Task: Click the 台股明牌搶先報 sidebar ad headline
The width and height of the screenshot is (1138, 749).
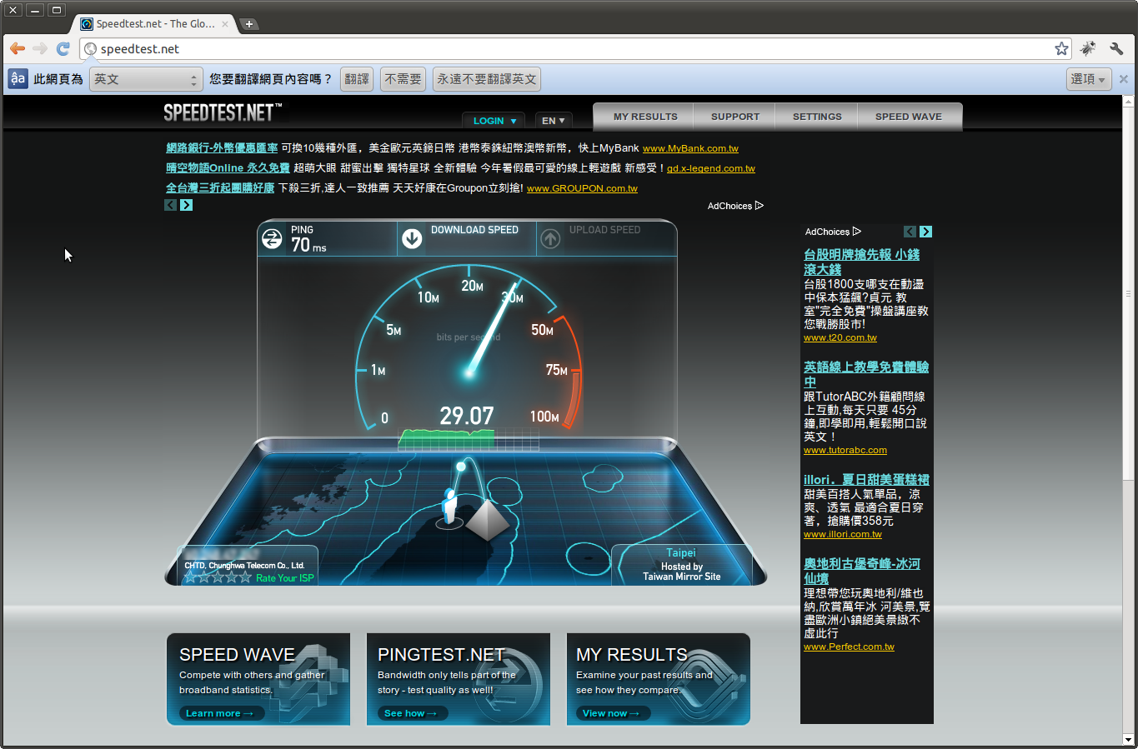Action: [x=862, y=262]
